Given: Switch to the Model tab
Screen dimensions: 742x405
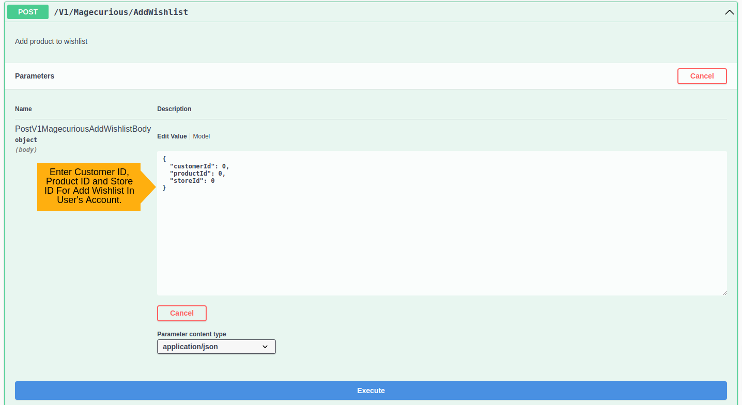Looking at the screenshot, I should pyautogui.click(x=201, y=136).
